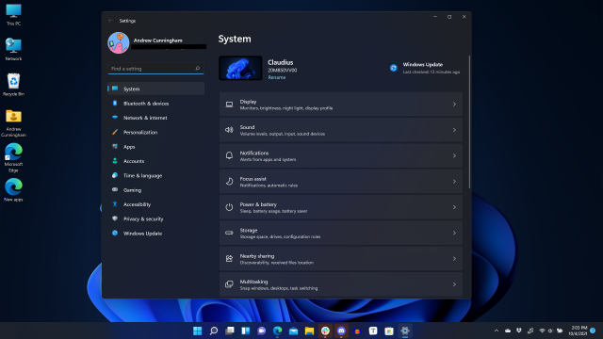
Task: Click the Nearby sharing icon
Action: 229,259
